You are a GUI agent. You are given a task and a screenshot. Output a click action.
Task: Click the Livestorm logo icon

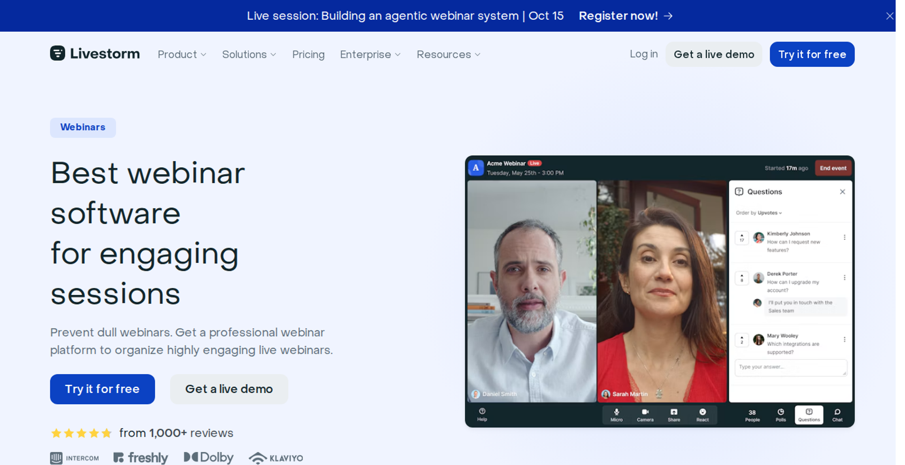58,53
